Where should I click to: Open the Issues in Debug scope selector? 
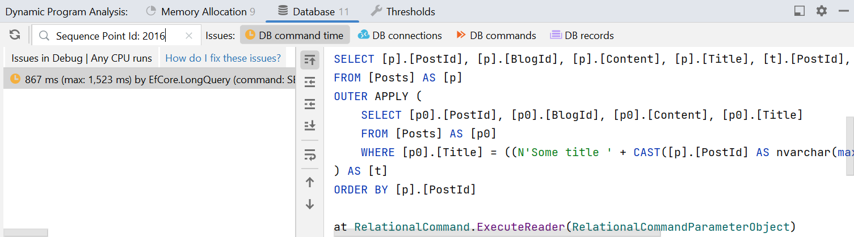82,58
